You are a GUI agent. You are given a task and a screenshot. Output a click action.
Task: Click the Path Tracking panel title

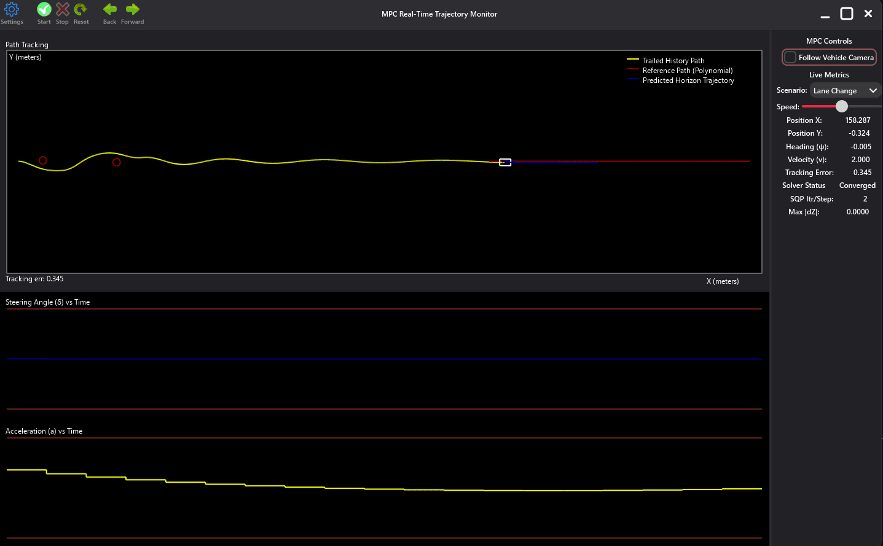[x=27, y=45]
